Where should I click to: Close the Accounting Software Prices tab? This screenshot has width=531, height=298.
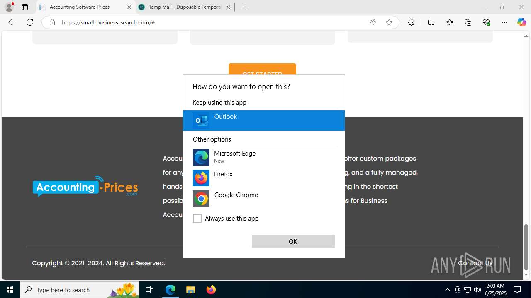pyautogui.click(x=129, y=7)
